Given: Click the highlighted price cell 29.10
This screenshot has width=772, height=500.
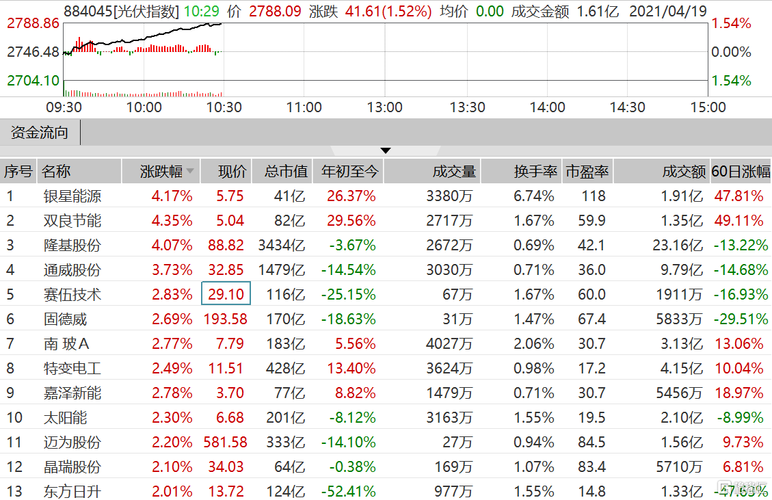Looking at the screenshot, I should [x=226, y=293].
